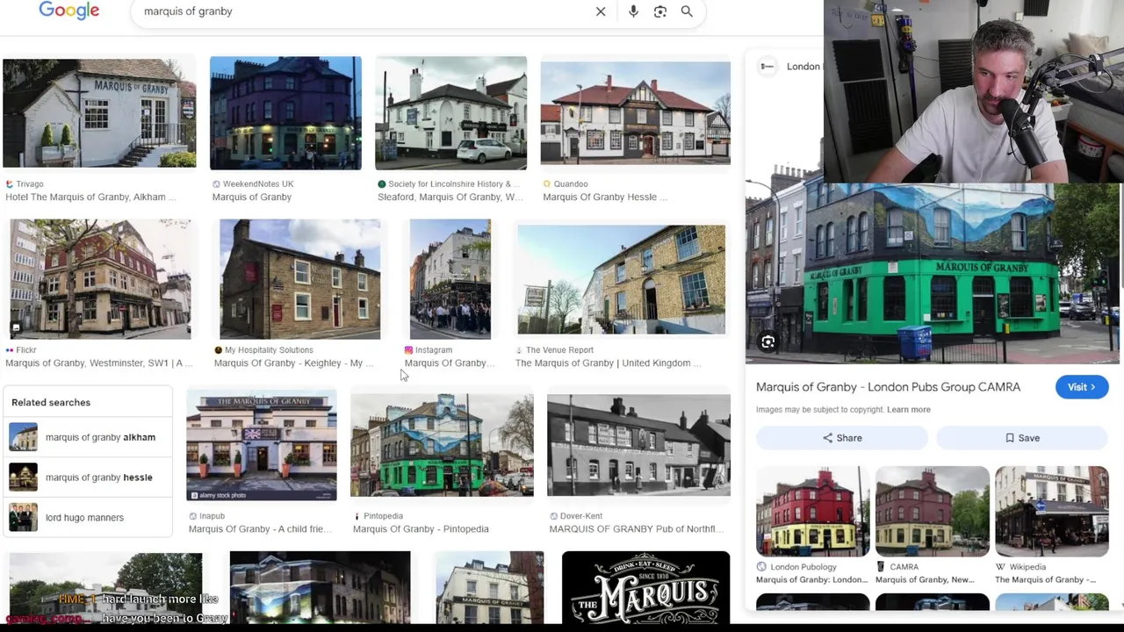The height and width of the screenshot is (632, 1124).
Task: Click Pintopedia source label
Action: tap(383, 516)
